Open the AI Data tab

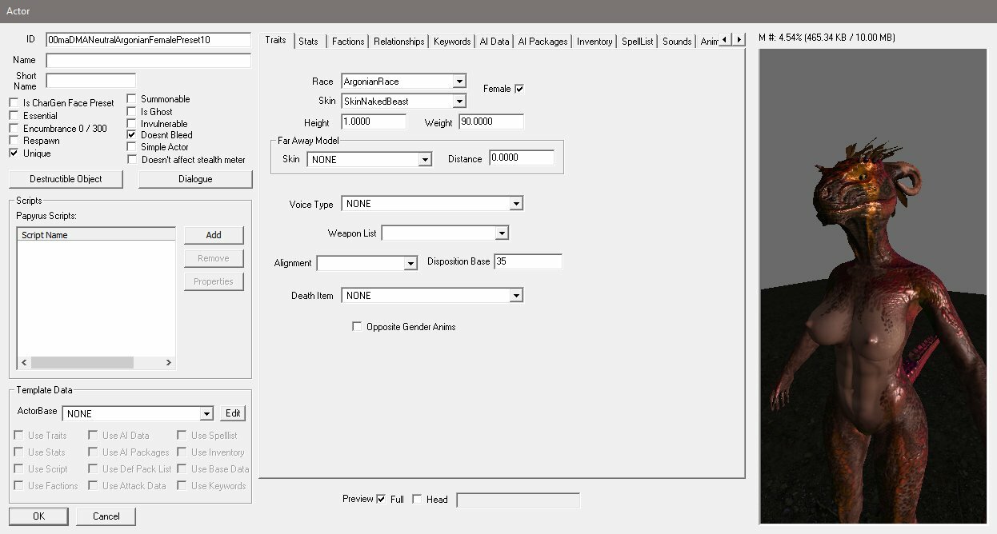(x=494, y=42)
